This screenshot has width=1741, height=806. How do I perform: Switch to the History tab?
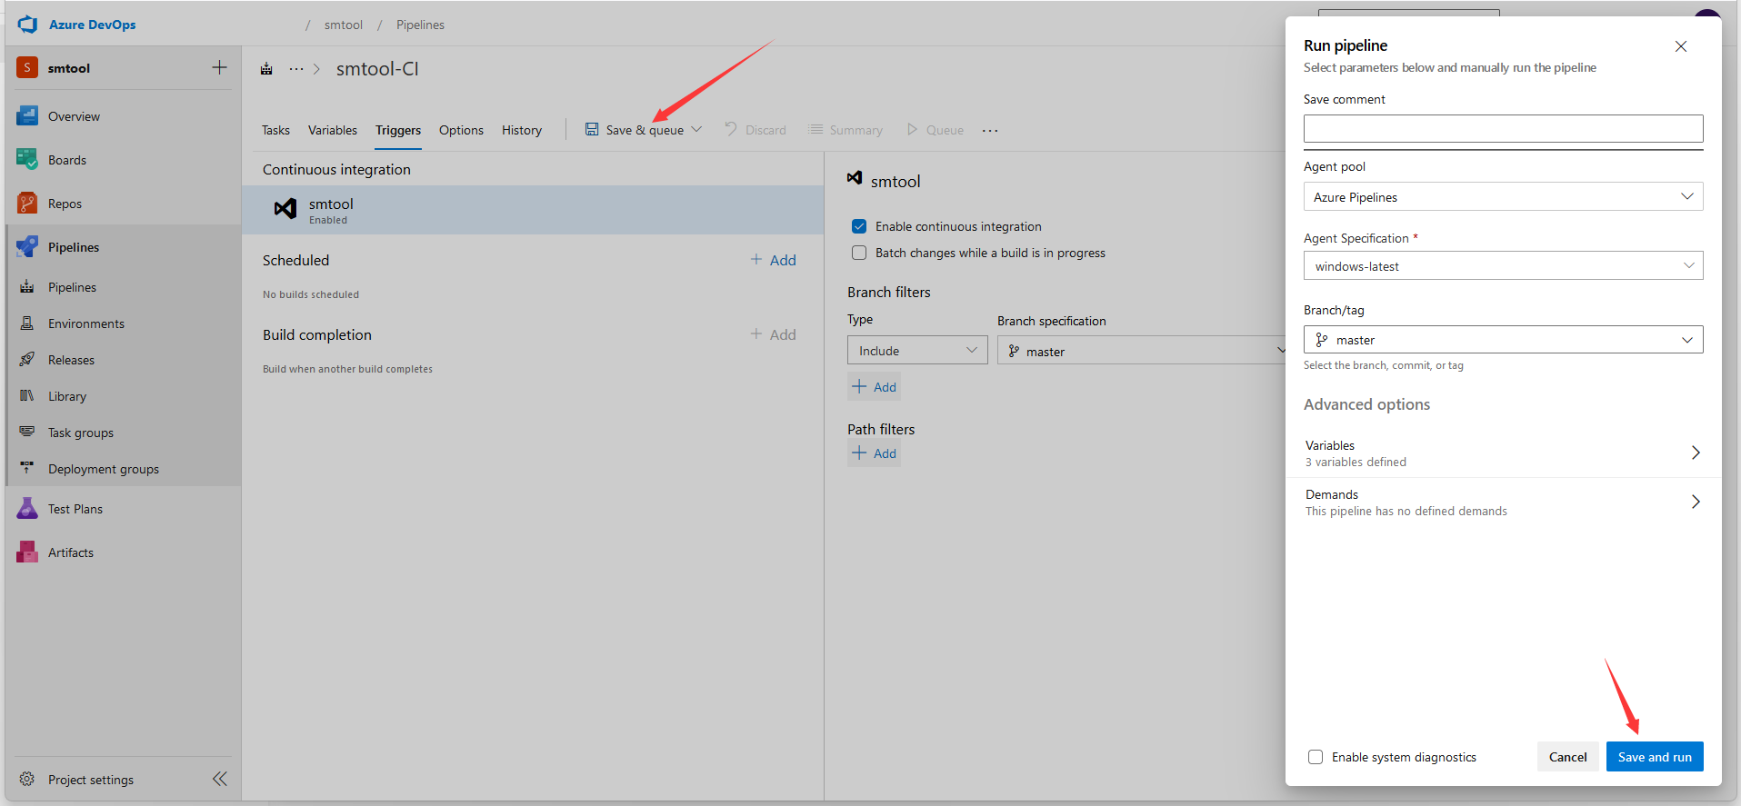click(x=521, y=130)
